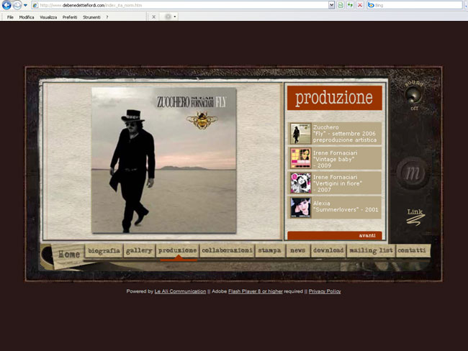Click the browser Forward arrow button
The width and height of the screenshot is (468, 351).
(17, 5)
